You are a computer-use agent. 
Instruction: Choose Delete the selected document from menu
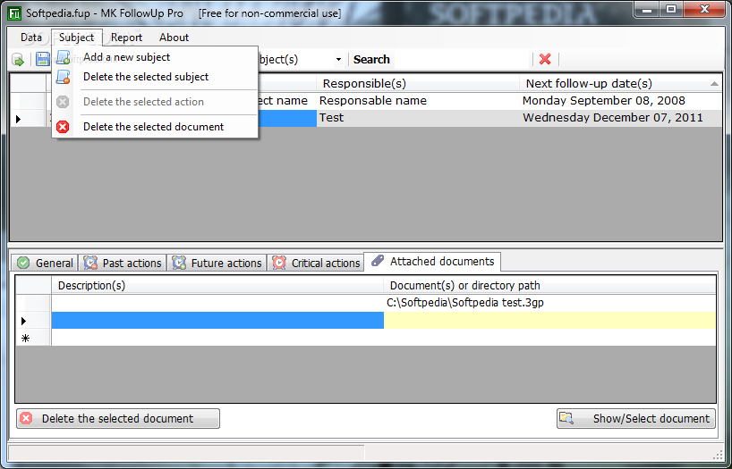[x=155, y=127]
